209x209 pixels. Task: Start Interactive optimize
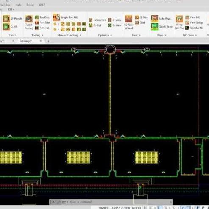point(98,20)
